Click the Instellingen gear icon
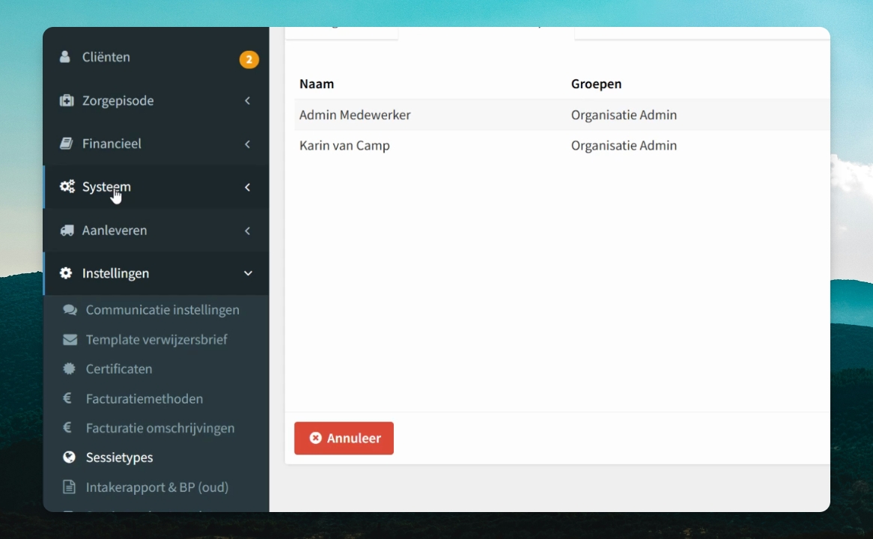The height and width of the screenshot is (539, 873). click(x=66, y=272)
